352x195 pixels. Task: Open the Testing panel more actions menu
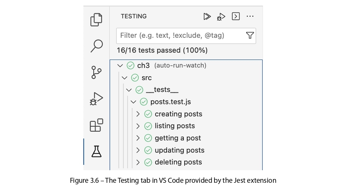click(250, 16)
